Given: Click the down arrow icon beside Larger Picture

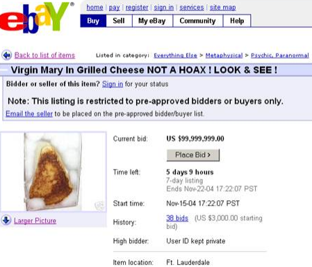Looking at the screenshot, I should point(6,220).
